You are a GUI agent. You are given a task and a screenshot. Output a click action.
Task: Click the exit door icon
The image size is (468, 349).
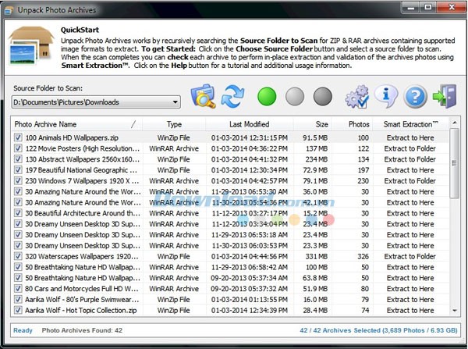pyautogui.click(x=445, y=97)
